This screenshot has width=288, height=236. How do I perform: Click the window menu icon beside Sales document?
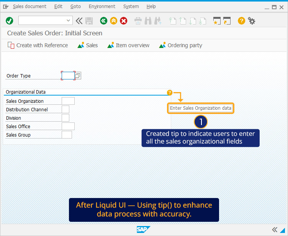tap(6, 7)
